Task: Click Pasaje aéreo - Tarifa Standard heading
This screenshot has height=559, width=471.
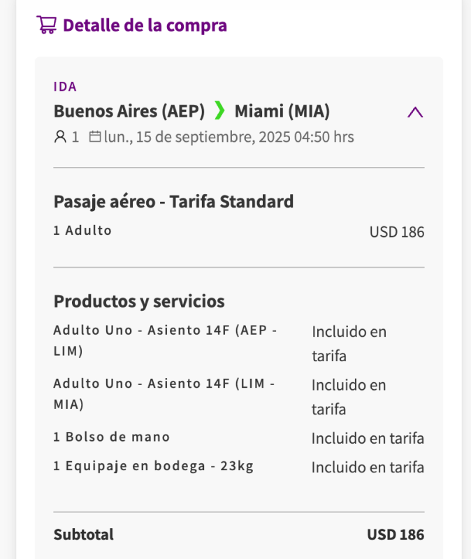Action: (173, 202)
